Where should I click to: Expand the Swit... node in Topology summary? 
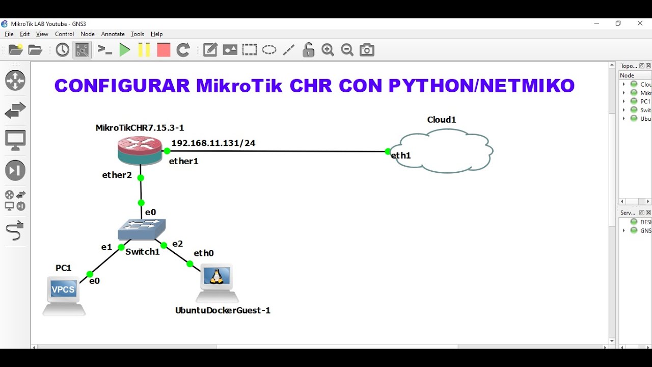point(624,110)
